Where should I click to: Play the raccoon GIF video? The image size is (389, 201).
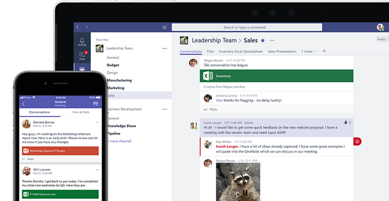(x=239, y=195)
